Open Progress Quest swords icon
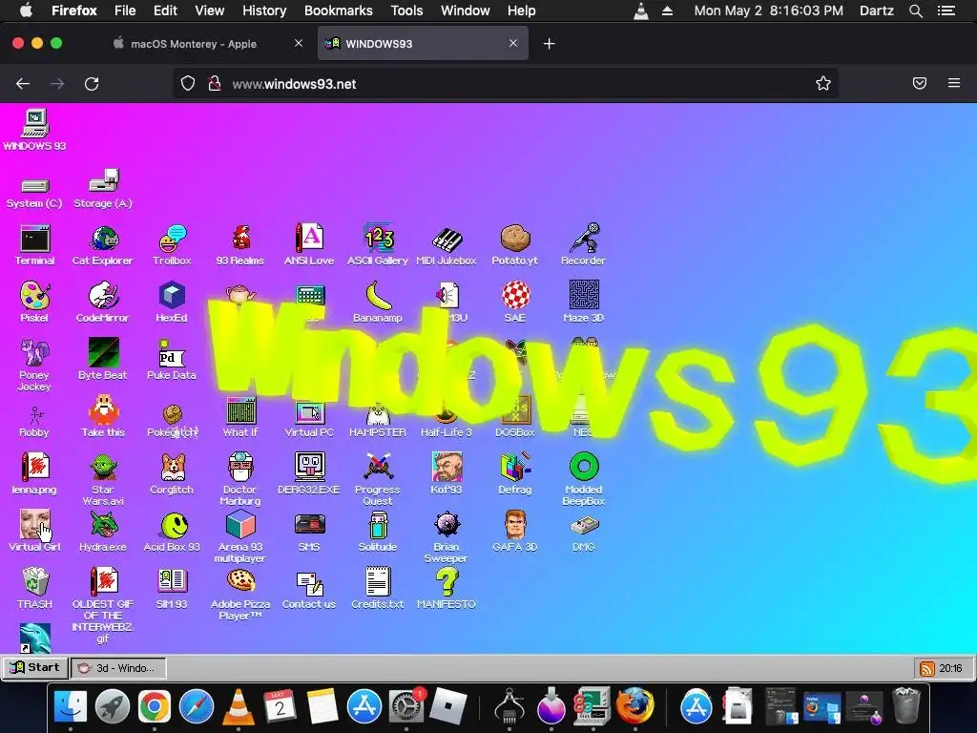Viewport: 977px width, 733px height. pyautogui.click(x=378, y=479)
